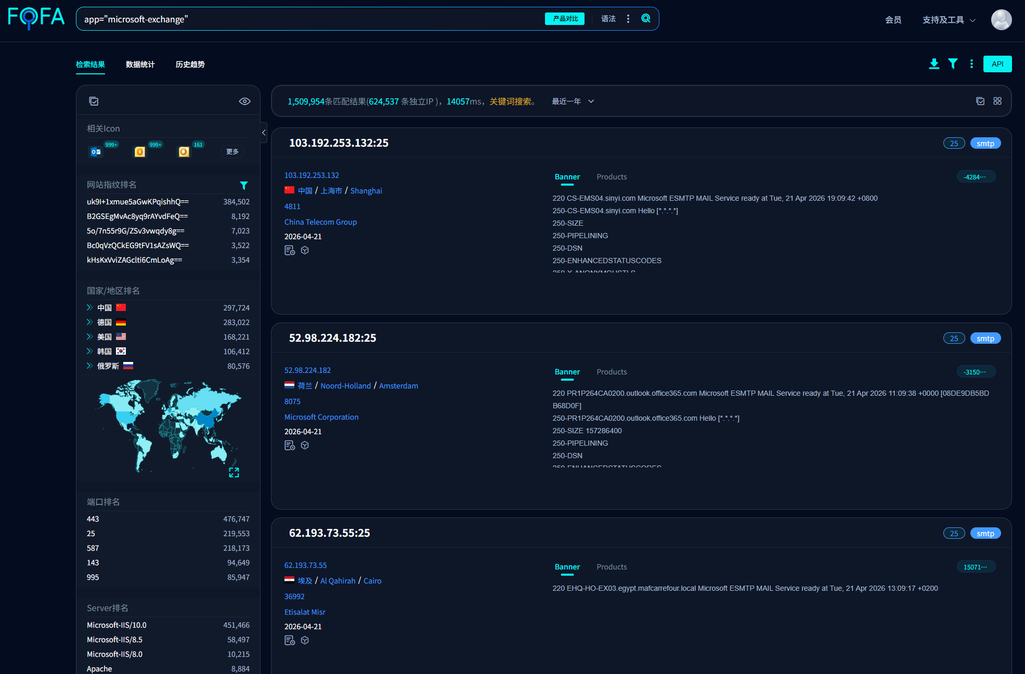Click the world map thumbnail

click(168, 426)
